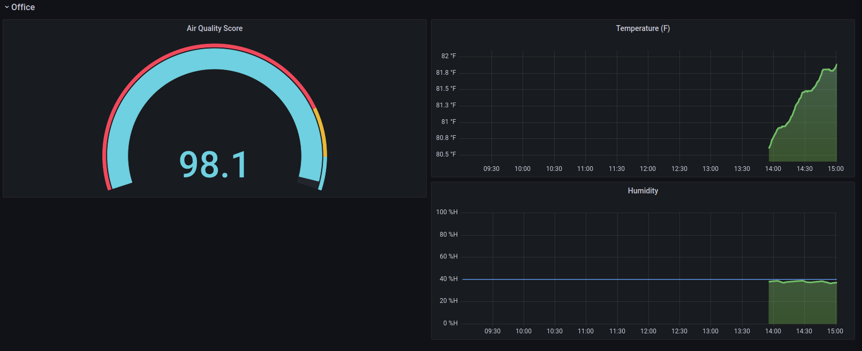Click 10:30 on the Temperature time axis
Screen dimensions: 862x351
point(554,169)
